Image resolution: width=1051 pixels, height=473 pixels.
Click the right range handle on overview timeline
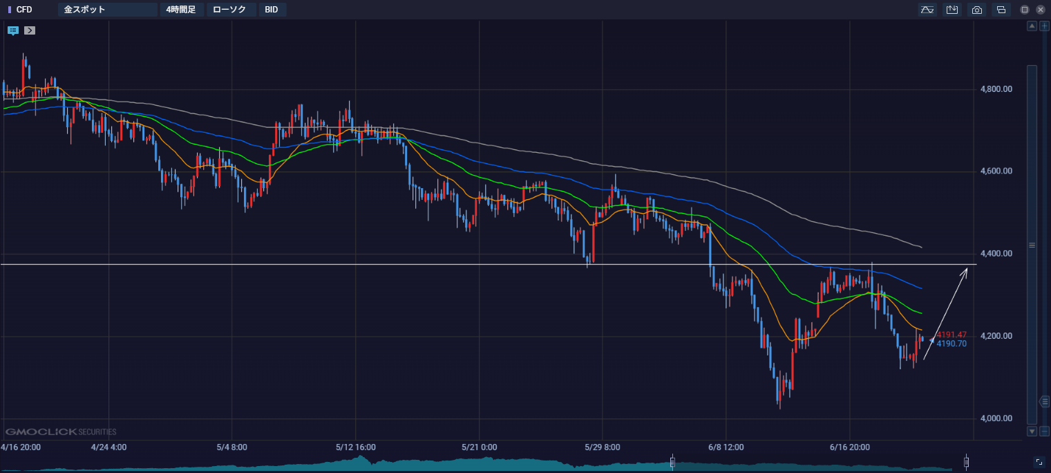967,462
